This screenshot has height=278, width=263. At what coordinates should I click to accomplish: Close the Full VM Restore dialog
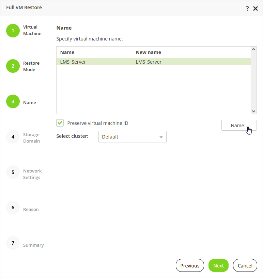(x=256, y=8)
